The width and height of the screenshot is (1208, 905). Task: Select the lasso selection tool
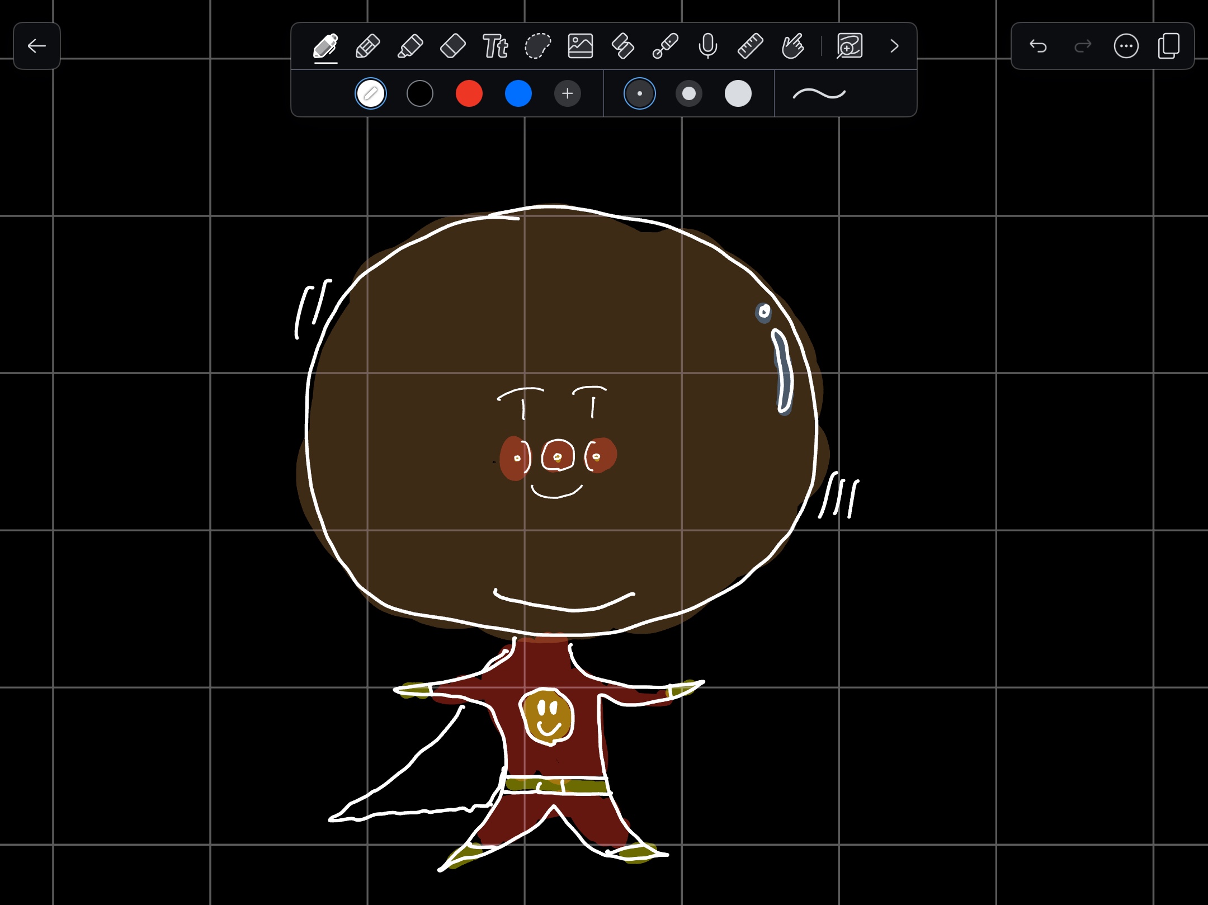pos(538,46)
